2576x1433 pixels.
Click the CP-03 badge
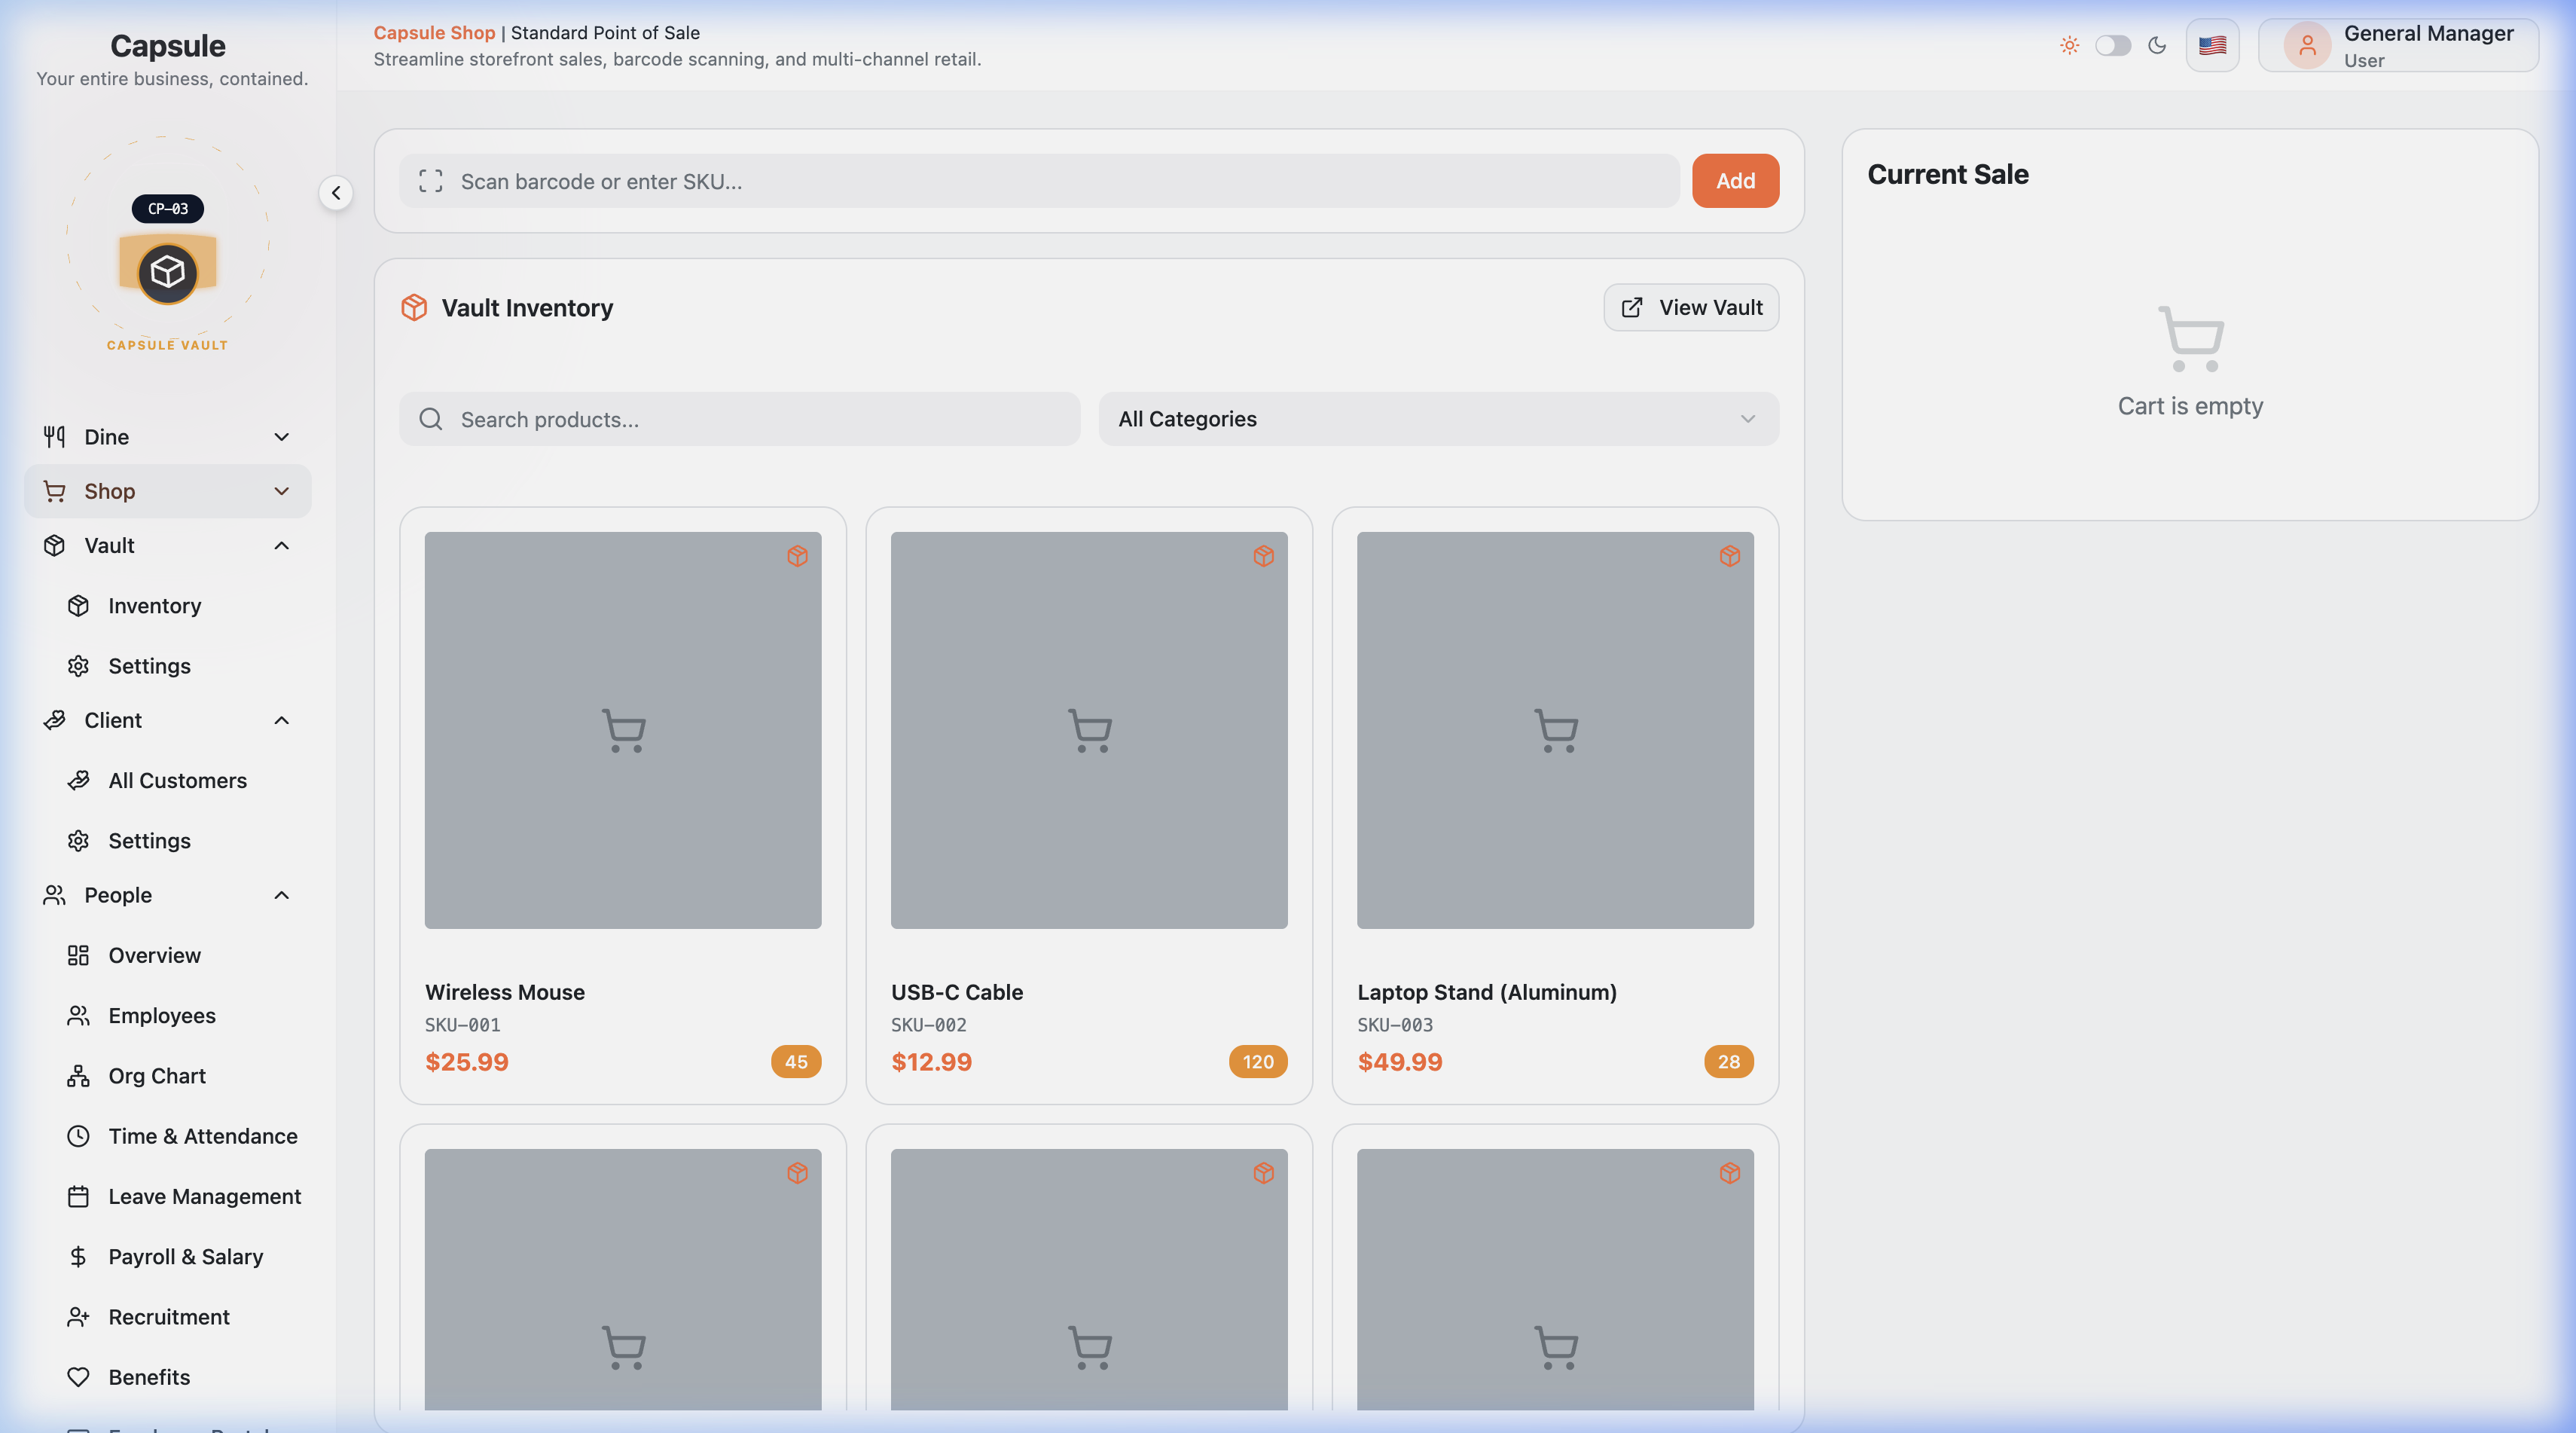point(168,209)
